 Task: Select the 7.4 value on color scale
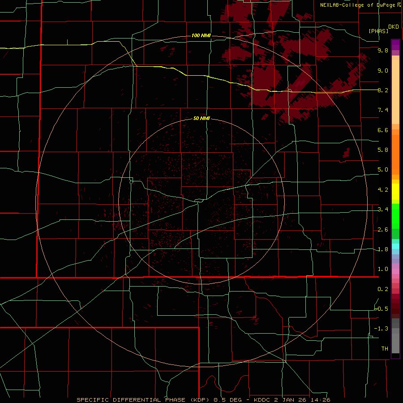pyautogui.click(x=383, y=110)
